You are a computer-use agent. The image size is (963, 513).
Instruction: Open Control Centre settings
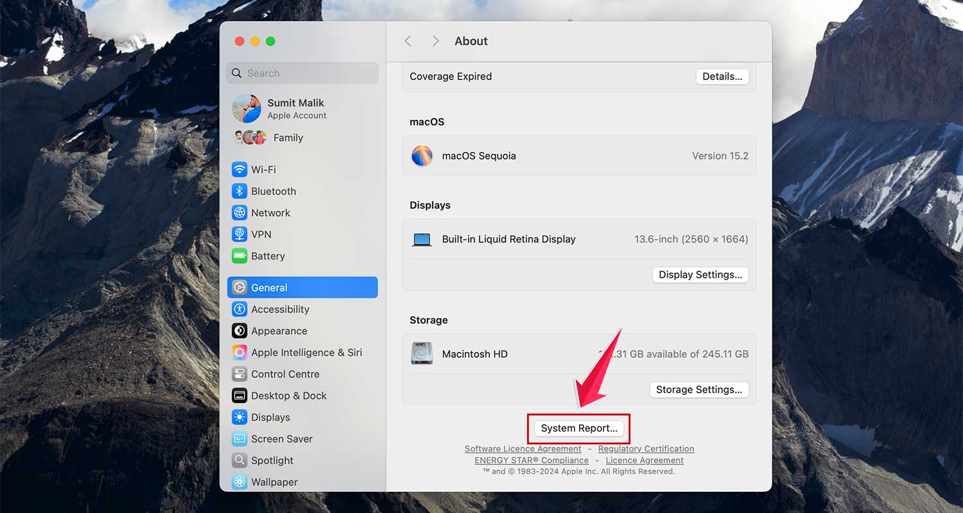tap(285, 374)
